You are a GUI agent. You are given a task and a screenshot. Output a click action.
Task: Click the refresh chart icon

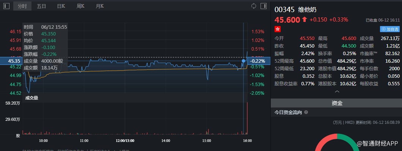click(254, 6)
